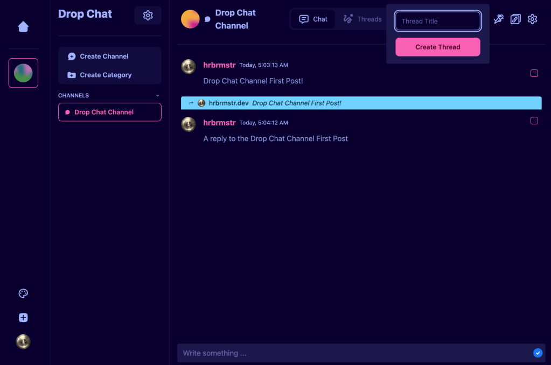Click the Create Thread button
Screen dimensions: 551x365
coord(437,47)
